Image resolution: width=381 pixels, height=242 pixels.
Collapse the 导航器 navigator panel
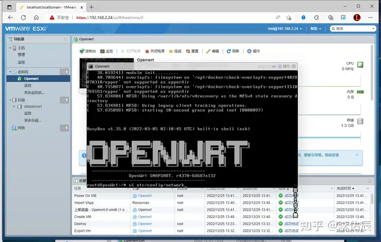pyautogui.click(x=65, y=39)
